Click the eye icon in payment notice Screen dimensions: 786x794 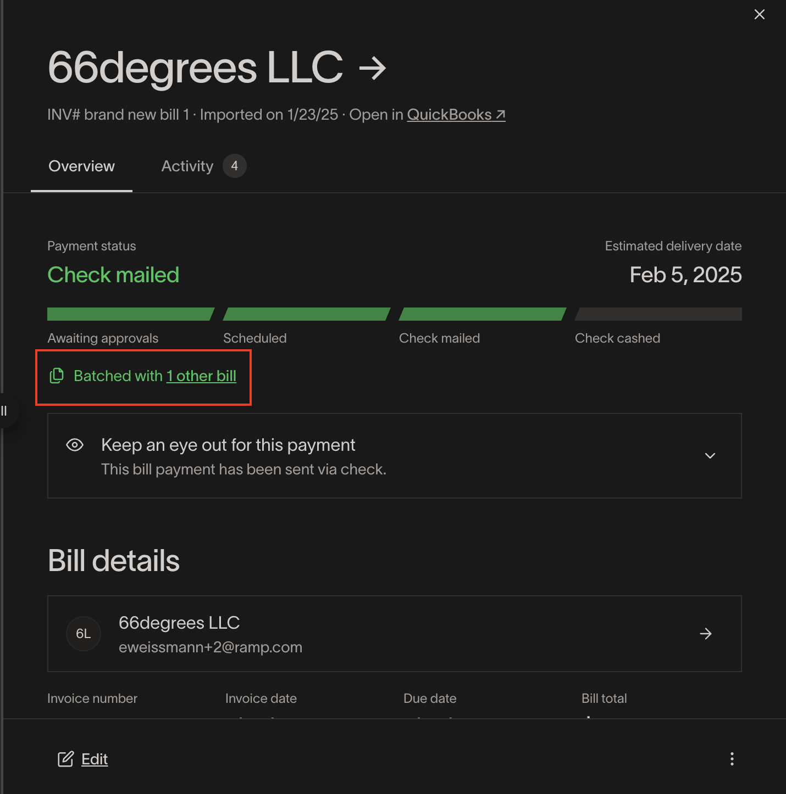75,445
